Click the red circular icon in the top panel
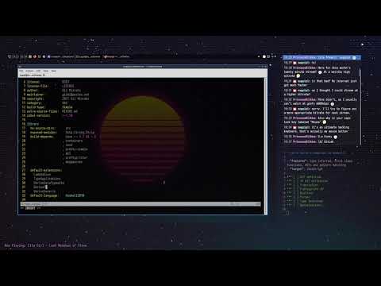This screenshot has height=286, width=381. click(x=35, y=56)
